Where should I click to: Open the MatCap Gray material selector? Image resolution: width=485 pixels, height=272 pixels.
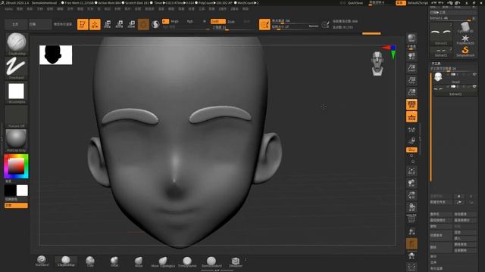tap(17, 141)
